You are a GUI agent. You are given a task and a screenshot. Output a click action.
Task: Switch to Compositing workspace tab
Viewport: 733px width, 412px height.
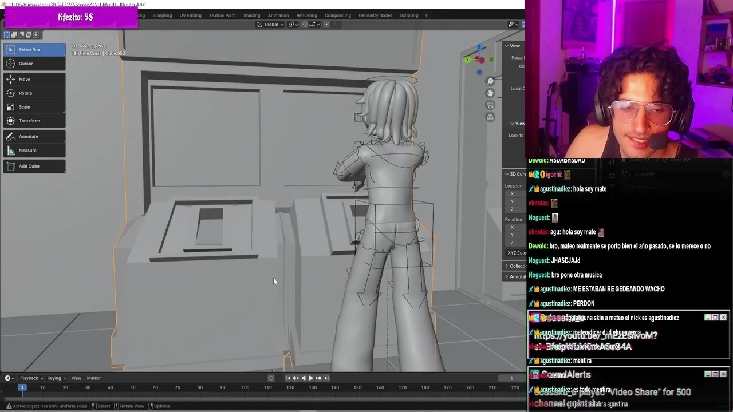[338, 15]
